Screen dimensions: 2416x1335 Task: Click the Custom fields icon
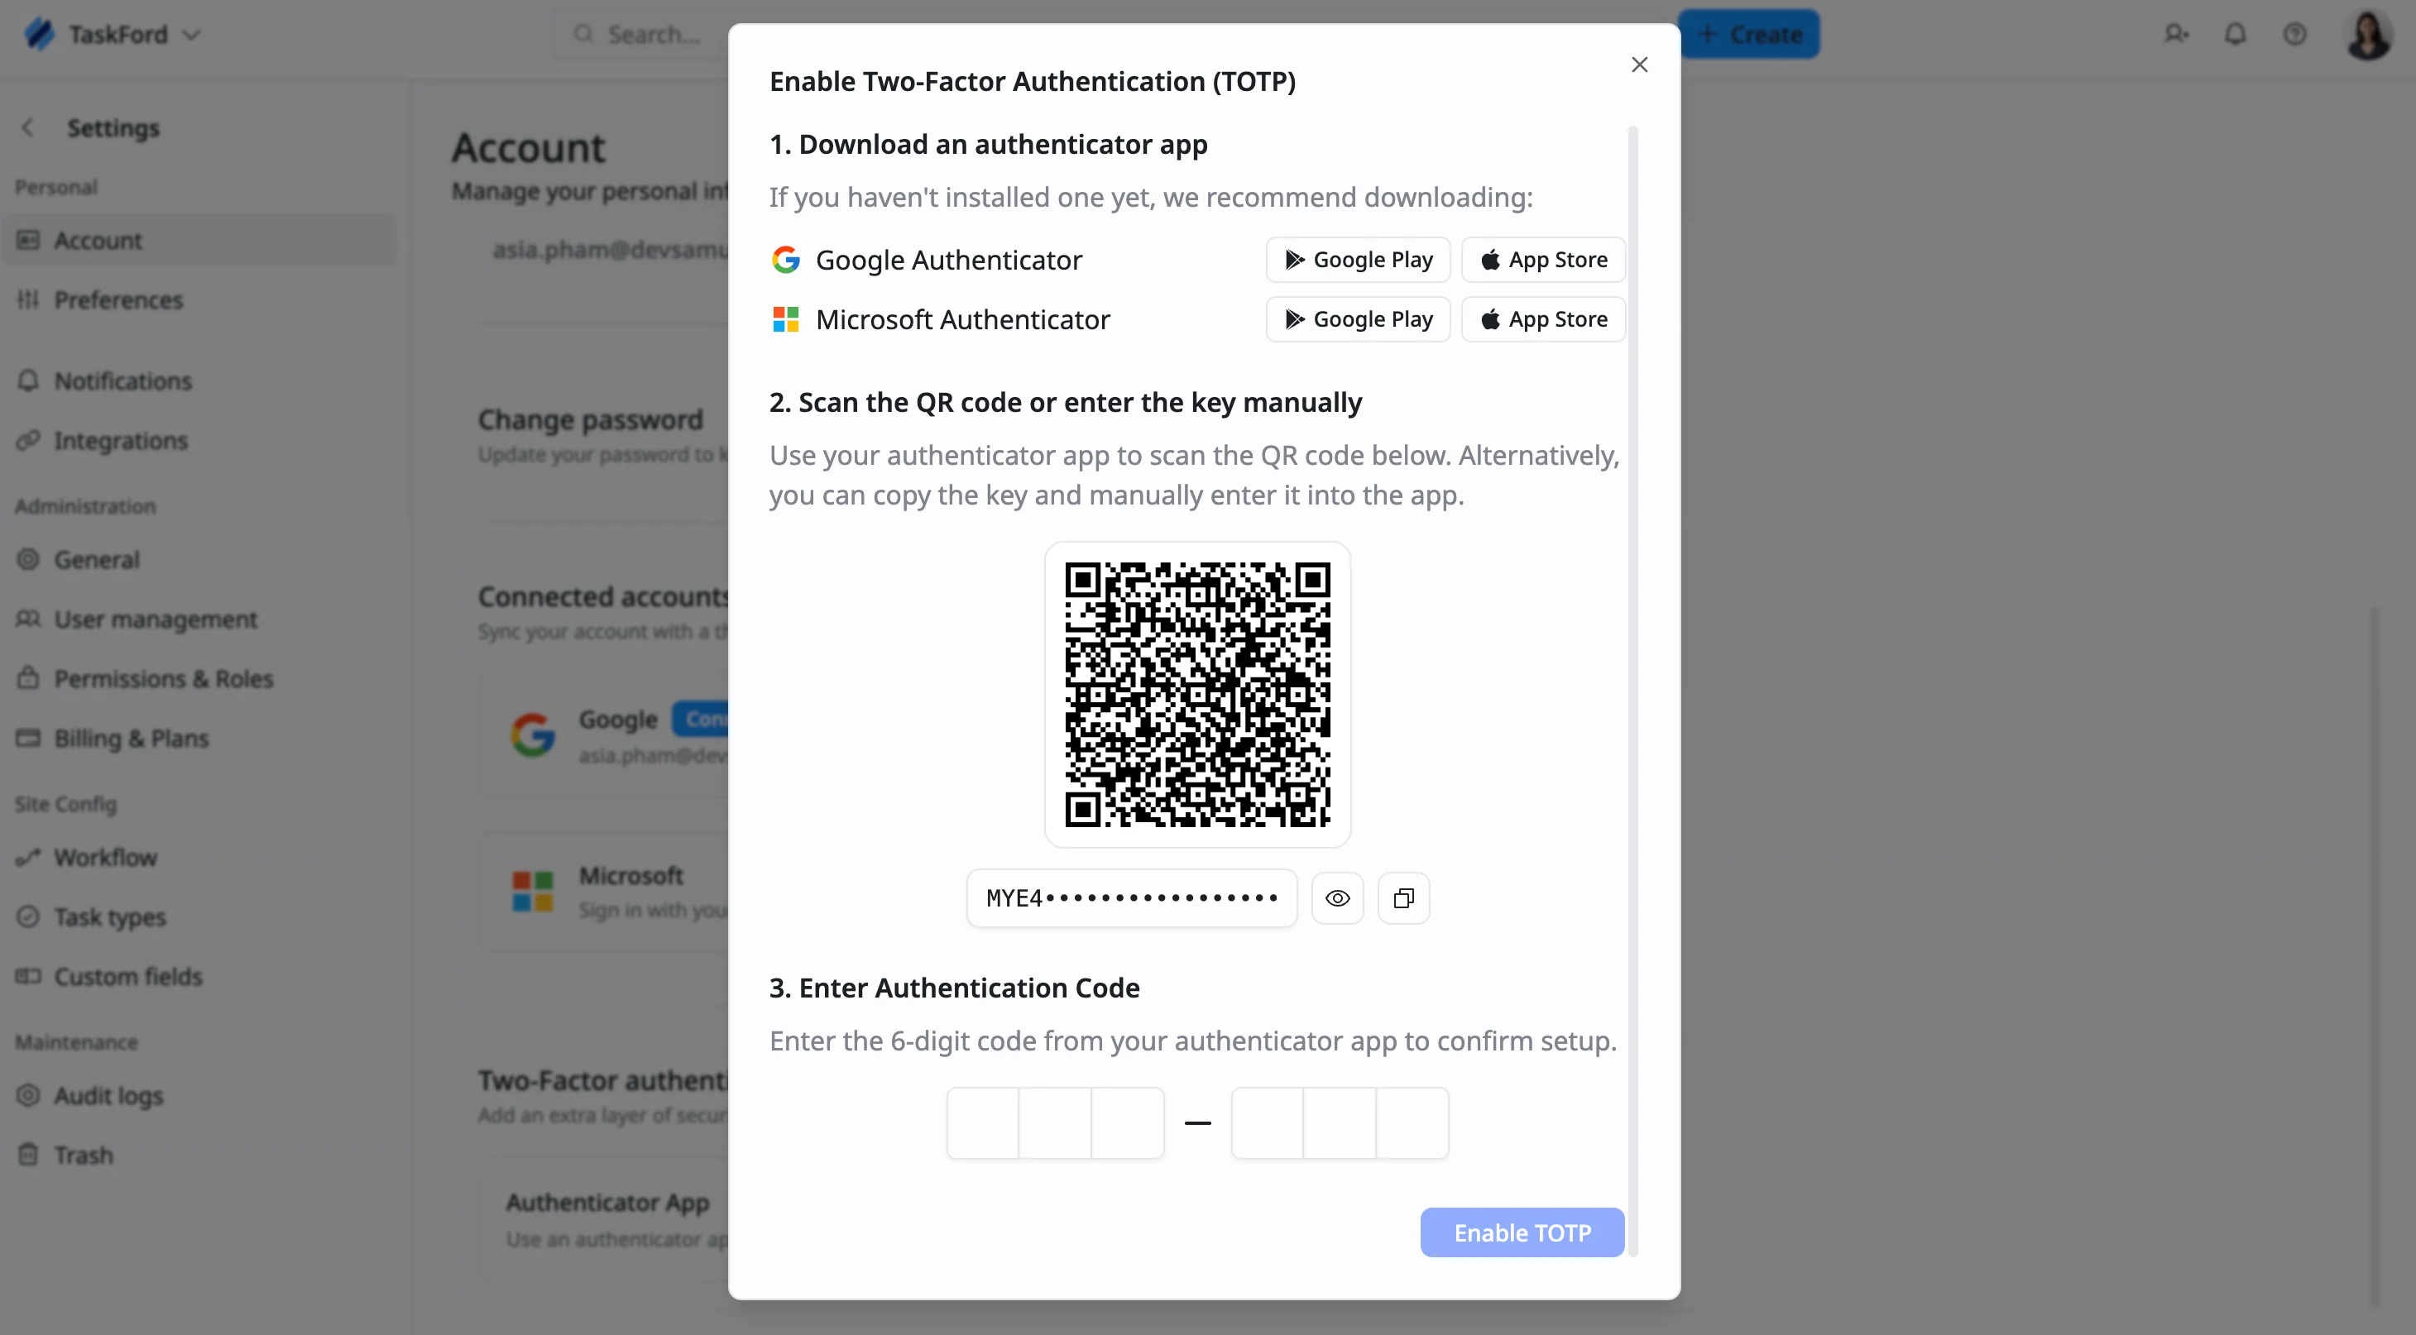coord(28,976)
